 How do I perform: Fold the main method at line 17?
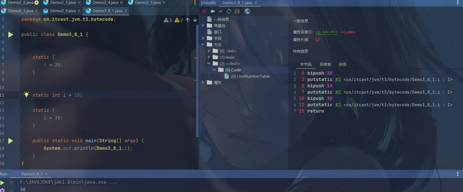19,141
